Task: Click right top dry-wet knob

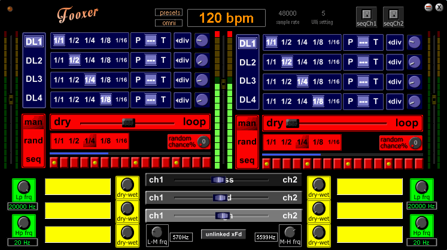Action: (319, 185)
